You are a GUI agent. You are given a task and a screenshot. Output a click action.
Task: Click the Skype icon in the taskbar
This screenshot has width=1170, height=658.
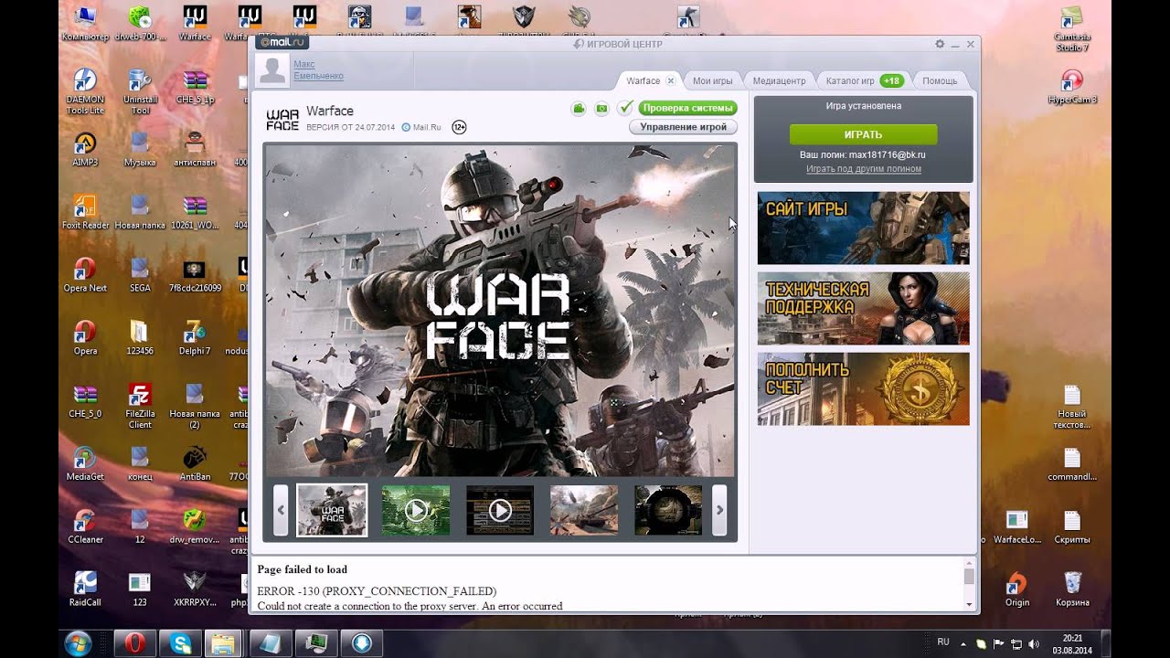click(x=180, y=643)
